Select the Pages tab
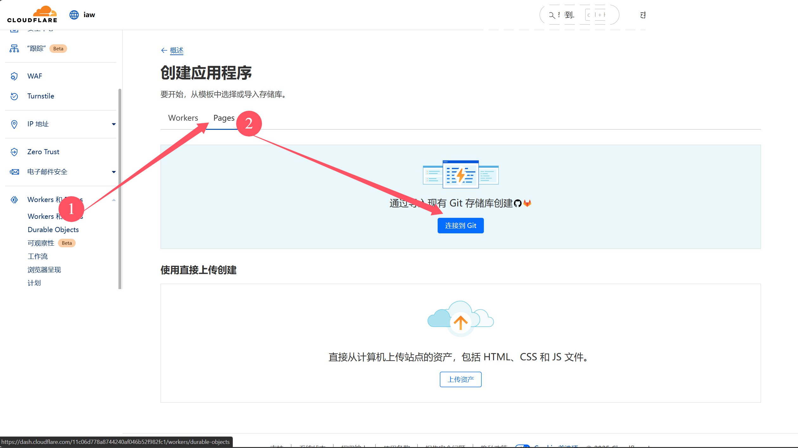Image resolution: width=798 pixels, height=448 pixels. click(x=224, y=118)
